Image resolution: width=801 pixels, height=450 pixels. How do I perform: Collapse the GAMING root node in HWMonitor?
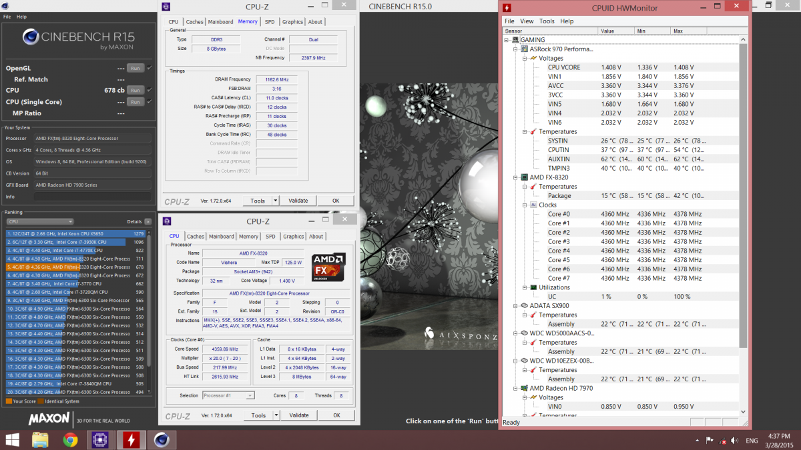tap(507, 40)
